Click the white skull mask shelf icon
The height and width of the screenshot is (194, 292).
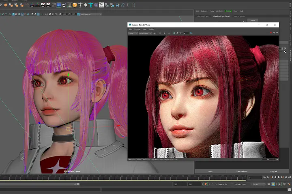(86, 5)
